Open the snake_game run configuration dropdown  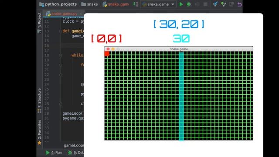pos(158,4)
